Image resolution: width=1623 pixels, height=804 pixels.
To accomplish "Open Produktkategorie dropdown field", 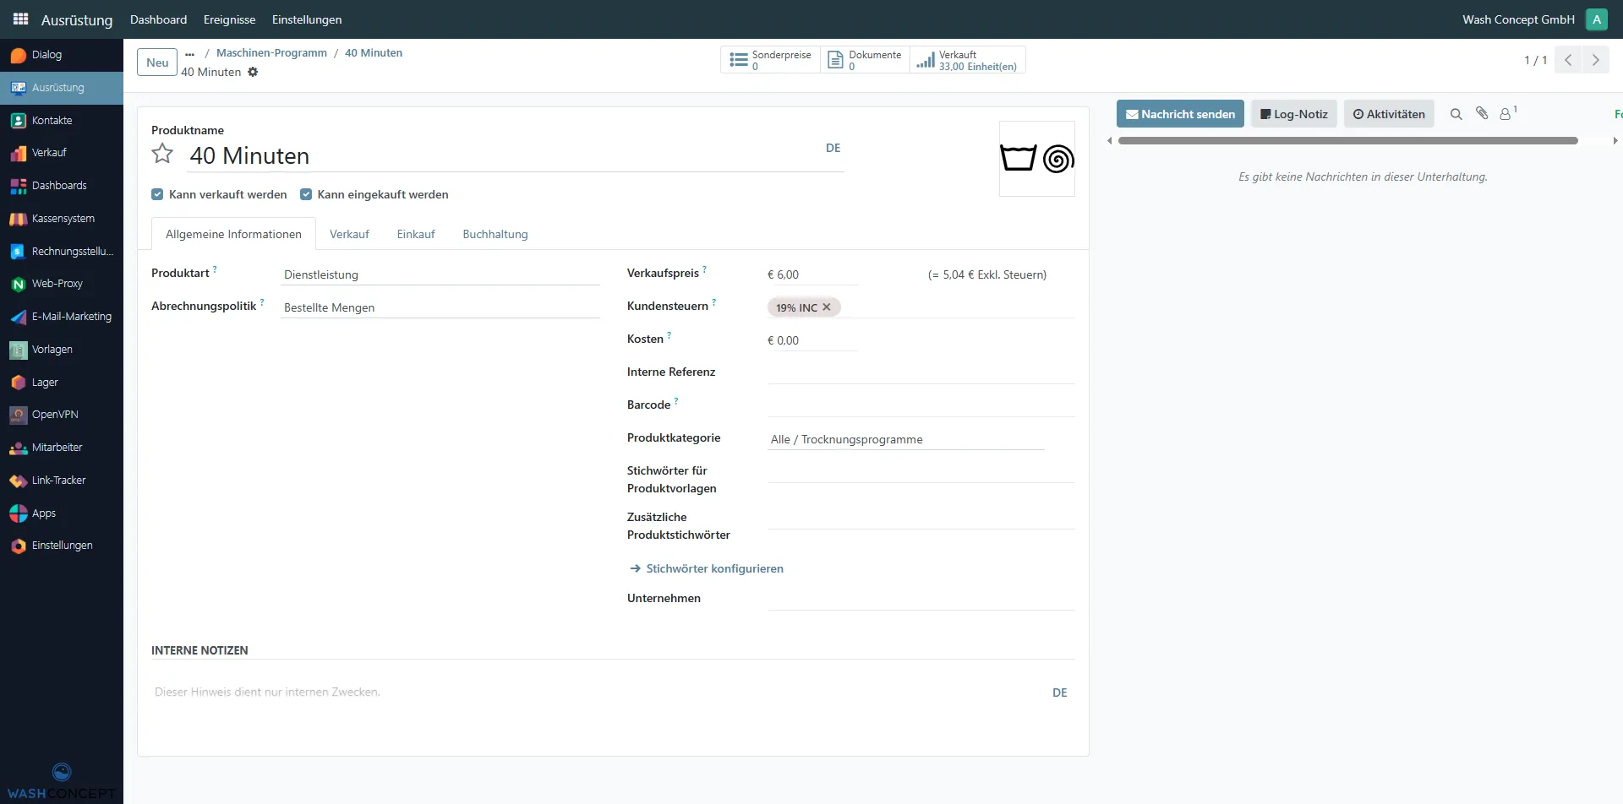I will [x=904, y=439].
